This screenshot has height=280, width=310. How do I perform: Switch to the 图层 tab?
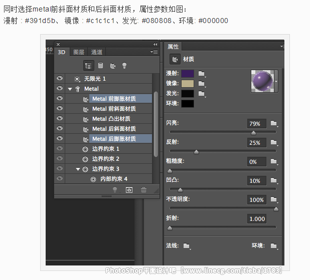click(79, 52)
